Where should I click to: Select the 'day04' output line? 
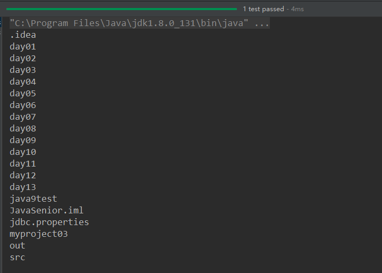23,82
